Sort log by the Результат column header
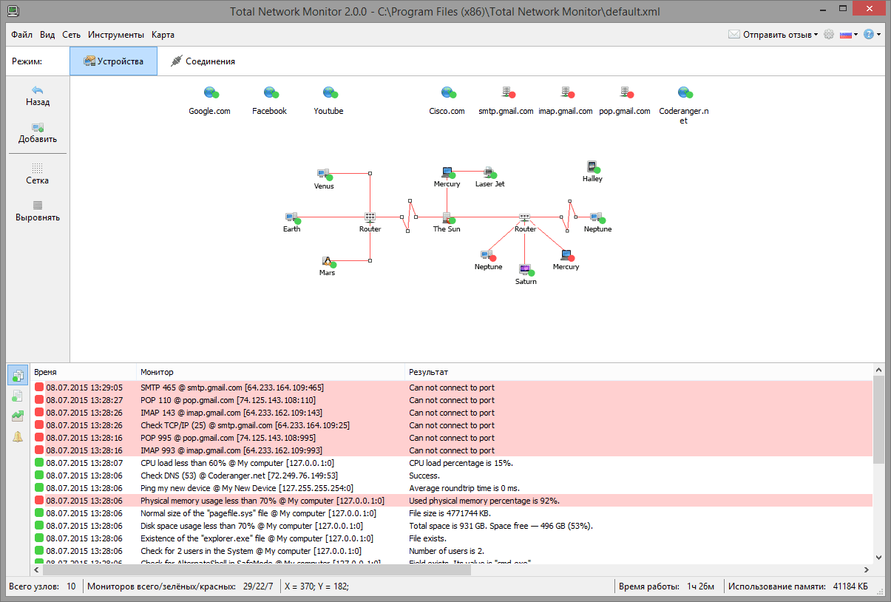Image resolution: width=891 pixels, height=602 pixels. click(x=639, y=372)
